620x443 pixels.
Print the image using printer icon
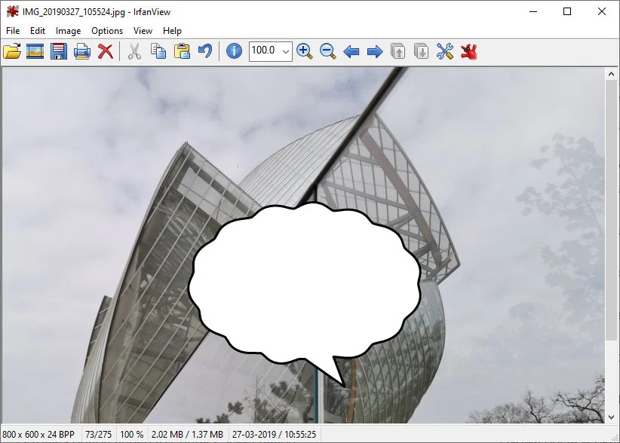[82, 51]
